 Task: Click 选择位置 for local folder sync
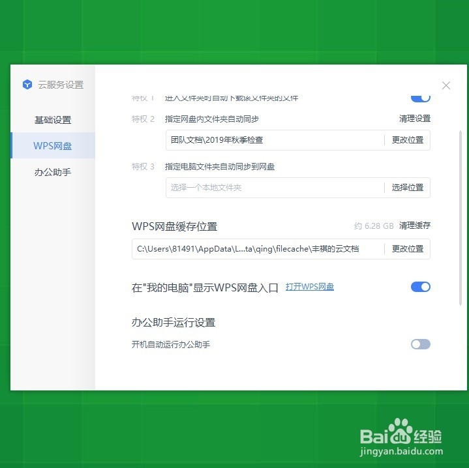408,187
